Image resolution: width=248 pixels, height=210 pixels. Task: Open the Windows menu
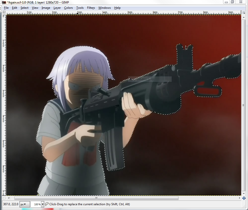point(104,8)
